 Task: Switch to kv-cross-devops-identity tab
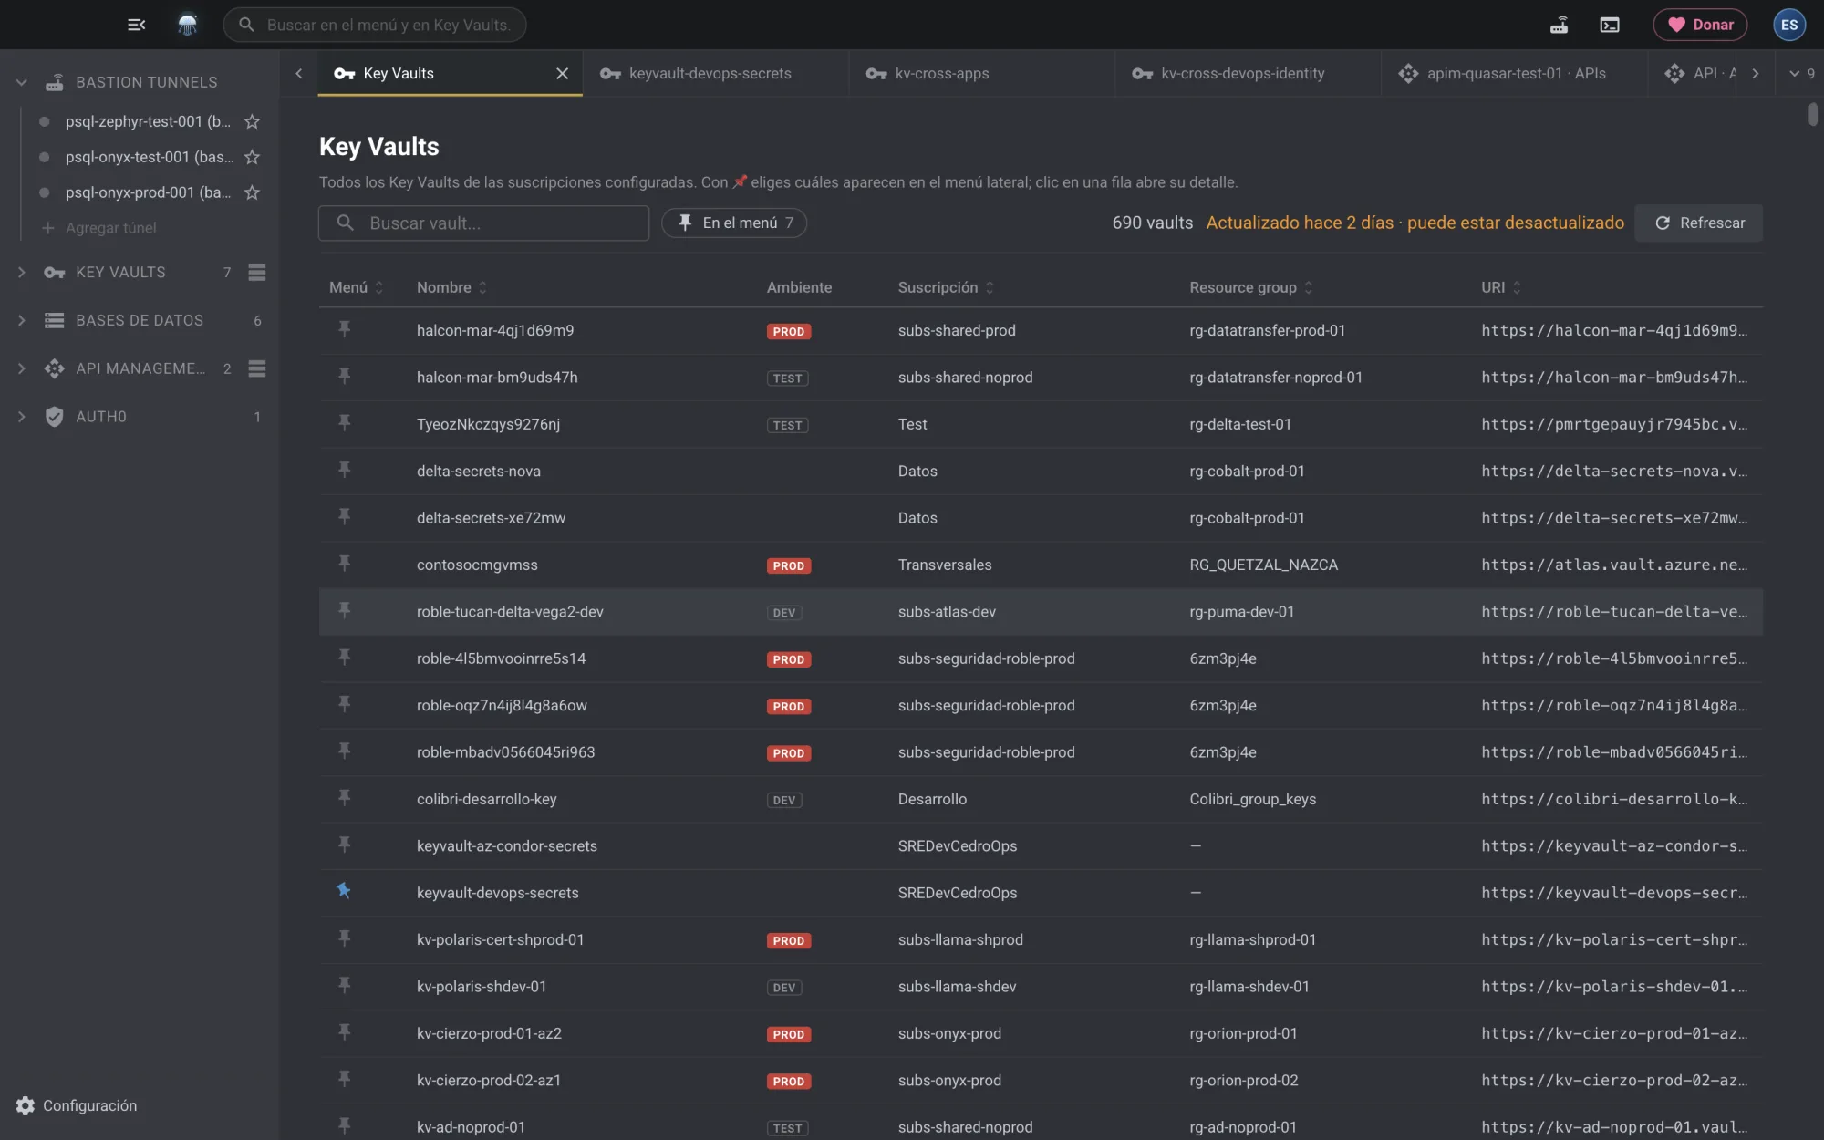click(x=1247, y=73)
